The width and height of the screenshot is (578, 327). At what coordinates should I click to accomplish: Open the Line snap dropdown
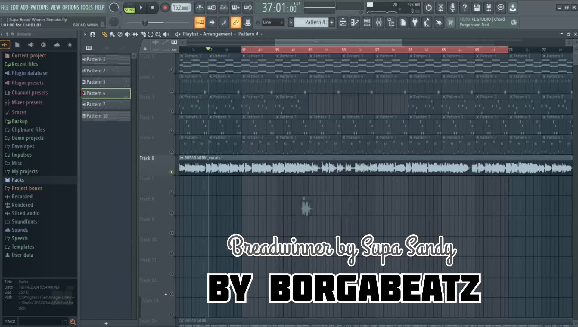pyautogui.click(x=273, y=23)
